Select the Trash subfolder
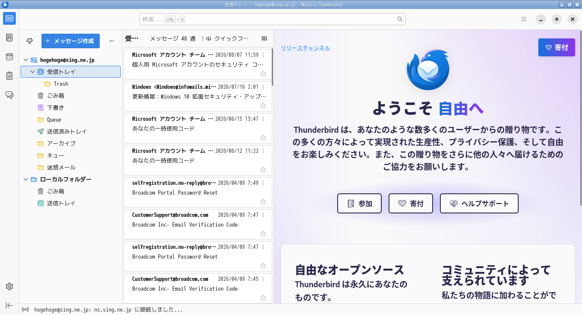582x315 pixels. click(71, 84)
